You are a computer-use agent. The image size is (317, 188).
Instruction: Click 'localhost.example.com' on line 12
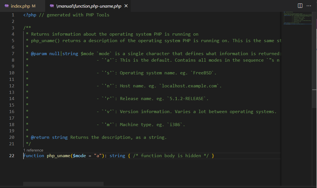click(x=189, y=86)
